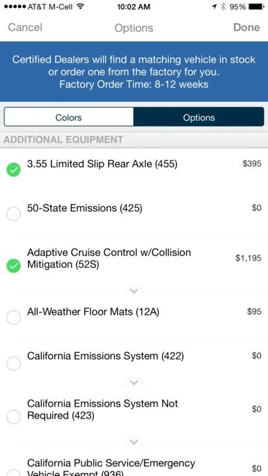Image resolution: width=268 pixels, height=476 pixels.
Task: Tap the $1,195 price for Adaptive Cruise
Action: [x=248, y=258]
